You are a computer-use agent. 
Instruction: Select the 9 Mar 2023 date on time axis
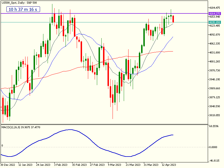click(x=114, y=165)
